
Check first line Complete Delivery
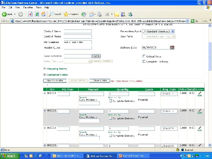110,101
